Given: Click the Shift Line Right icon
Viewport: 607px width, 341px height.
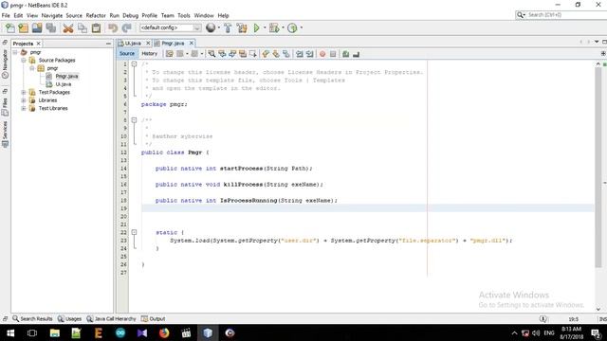Looking at the screenshot, I should tap(310, 54).
